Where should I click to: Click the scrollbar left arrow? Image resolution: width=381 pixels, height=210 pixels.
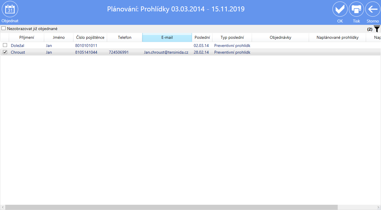click(3, 207)
